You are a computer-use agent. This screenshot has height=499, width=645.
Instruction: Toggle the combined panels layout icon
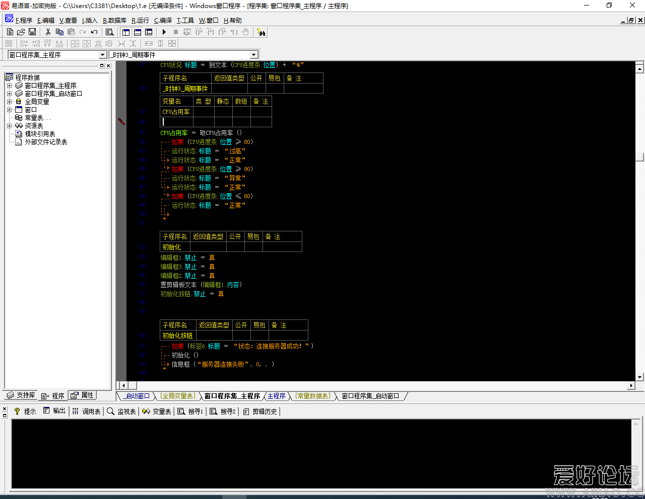(149, 32)
